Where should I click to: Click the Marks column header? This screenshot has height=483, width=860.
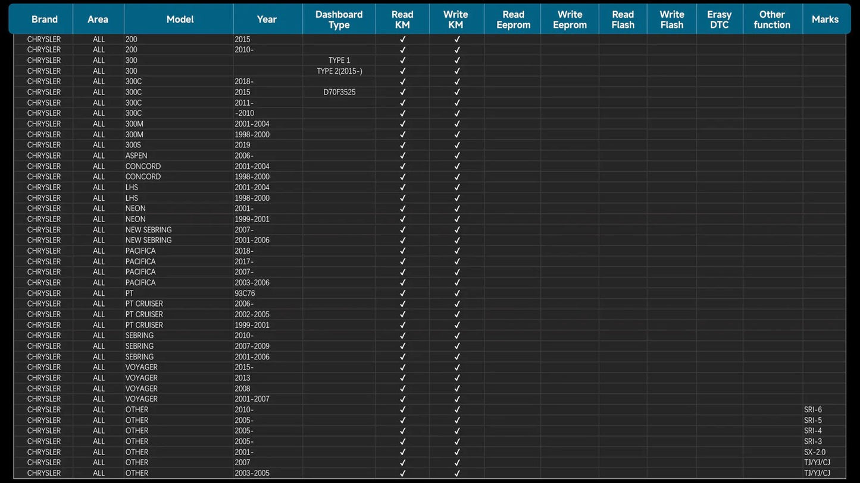[x=824, y=20]
